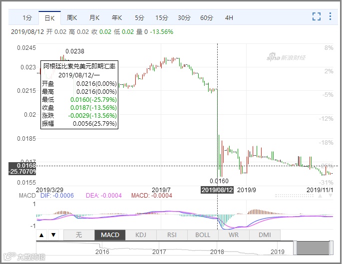The image size is (342, 264).
Task: Click the 2019/08/12 date marker label
Action: (217, 190)
